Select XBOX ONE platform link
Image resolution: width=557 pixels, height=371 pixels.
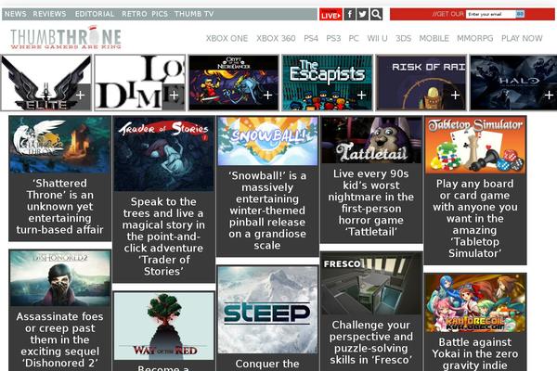pyautogui.click(x=227, y=38)
